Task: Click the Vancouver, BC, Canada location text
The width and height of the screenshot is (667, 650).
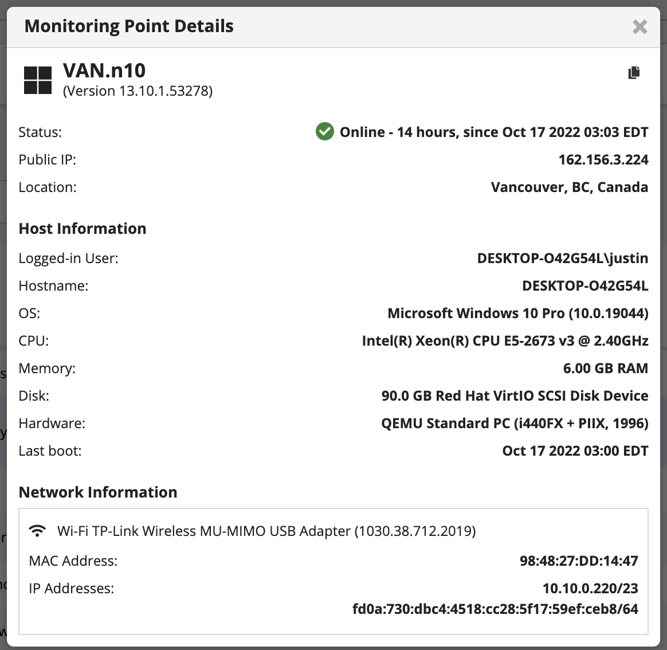Action: pos(569,187)
